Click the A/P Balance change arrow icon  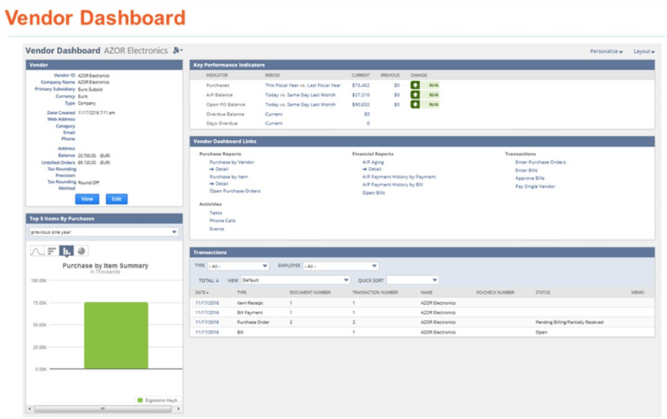coord(415,95)
